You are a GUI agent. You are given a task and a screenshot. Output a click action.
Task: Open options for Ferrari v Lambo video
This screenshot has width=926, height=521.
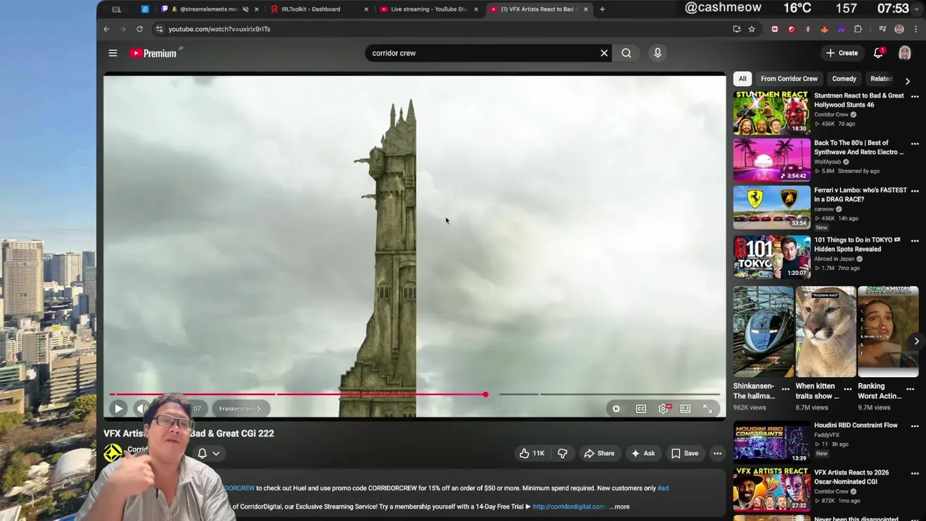[915, 192]
